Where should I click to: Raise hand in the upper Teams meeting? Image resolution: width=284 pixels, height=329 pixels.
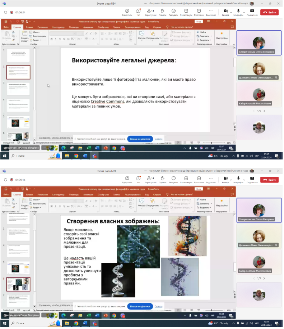click(162, 12)
